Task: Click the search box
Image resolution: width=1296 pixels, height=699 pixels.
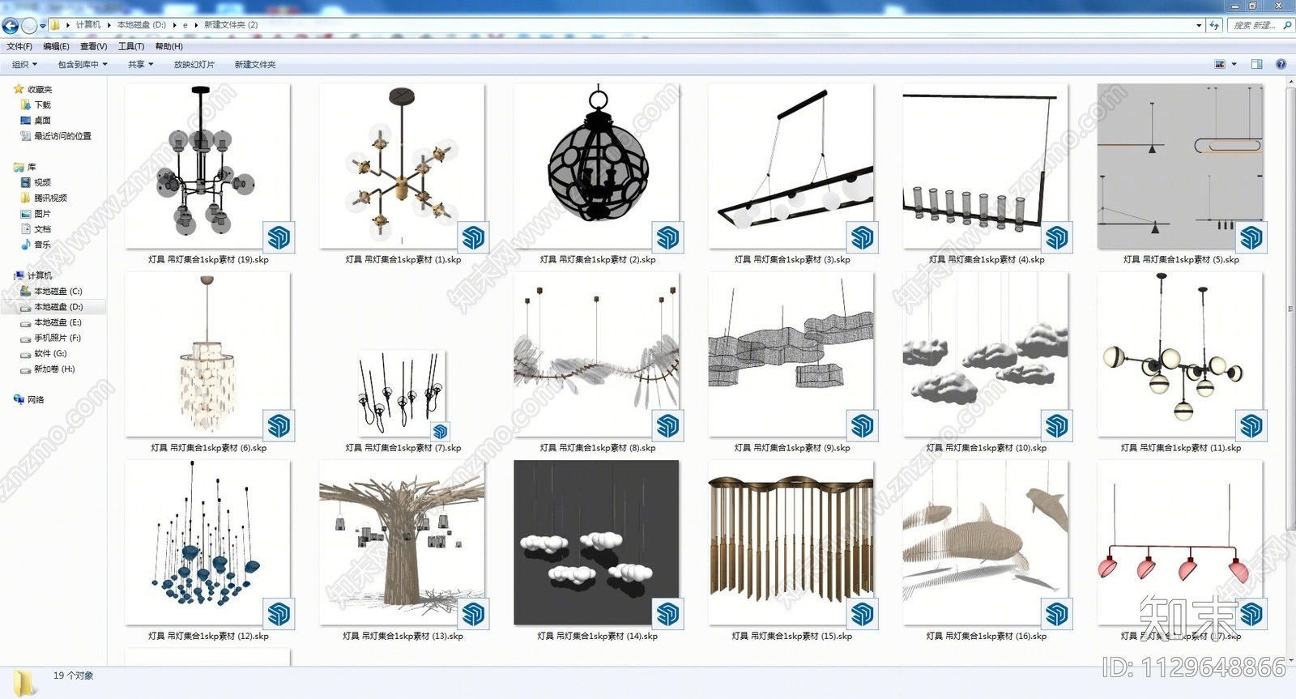Action: pyautogui.click(x=1260, y=25)
